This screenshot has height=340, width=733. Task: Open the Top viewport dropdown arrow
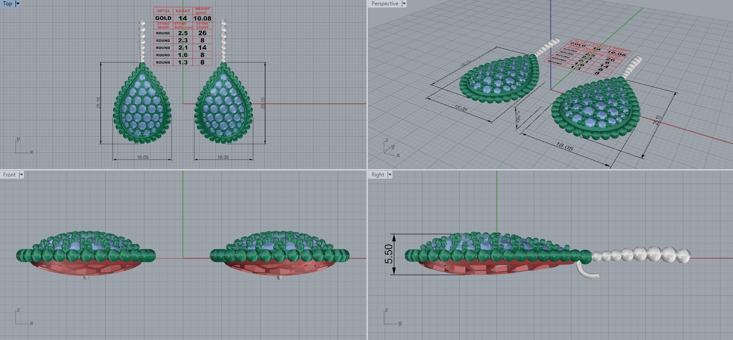18,4
